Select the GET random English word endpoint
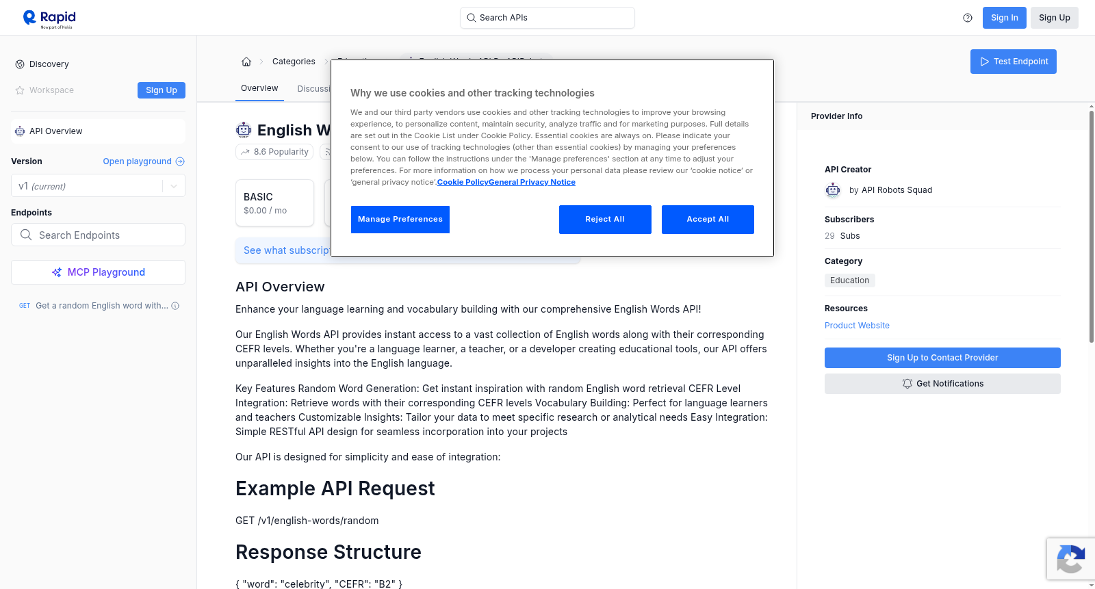The width and height of the screenshot is (1095, 589). click(x=99, y=306)
